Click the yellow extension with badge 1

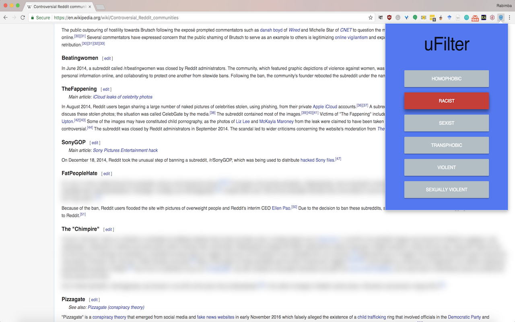click(x=433, y=18)
